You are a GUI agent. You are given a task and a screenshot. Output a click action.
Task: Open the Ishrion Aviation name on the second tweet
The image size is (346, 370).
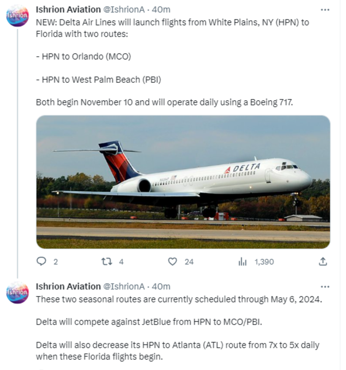pyautogui.click(x=68, y=287)
